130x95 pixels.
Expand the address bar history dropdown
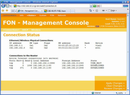91,6
